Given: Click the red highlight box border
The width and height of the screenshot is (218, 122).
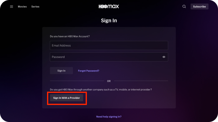Looking at the screenshot, I should pos(67,92).
